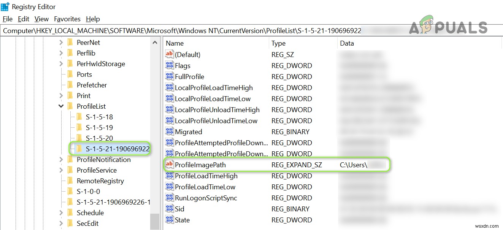Select the S-1-5-21-190696922 subkey under ProfileList

[x=117, y=149]
